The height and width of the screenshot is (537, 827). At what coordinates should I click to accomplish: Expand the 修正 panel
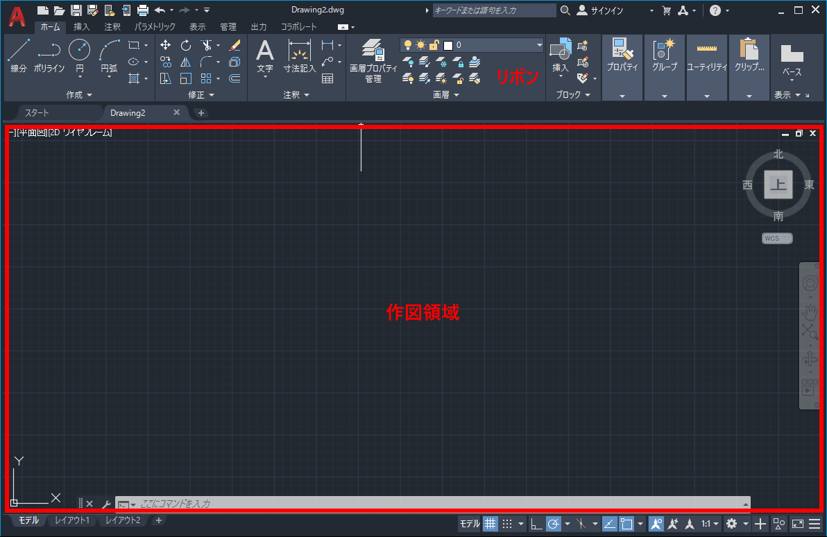(x=201, y=95)
